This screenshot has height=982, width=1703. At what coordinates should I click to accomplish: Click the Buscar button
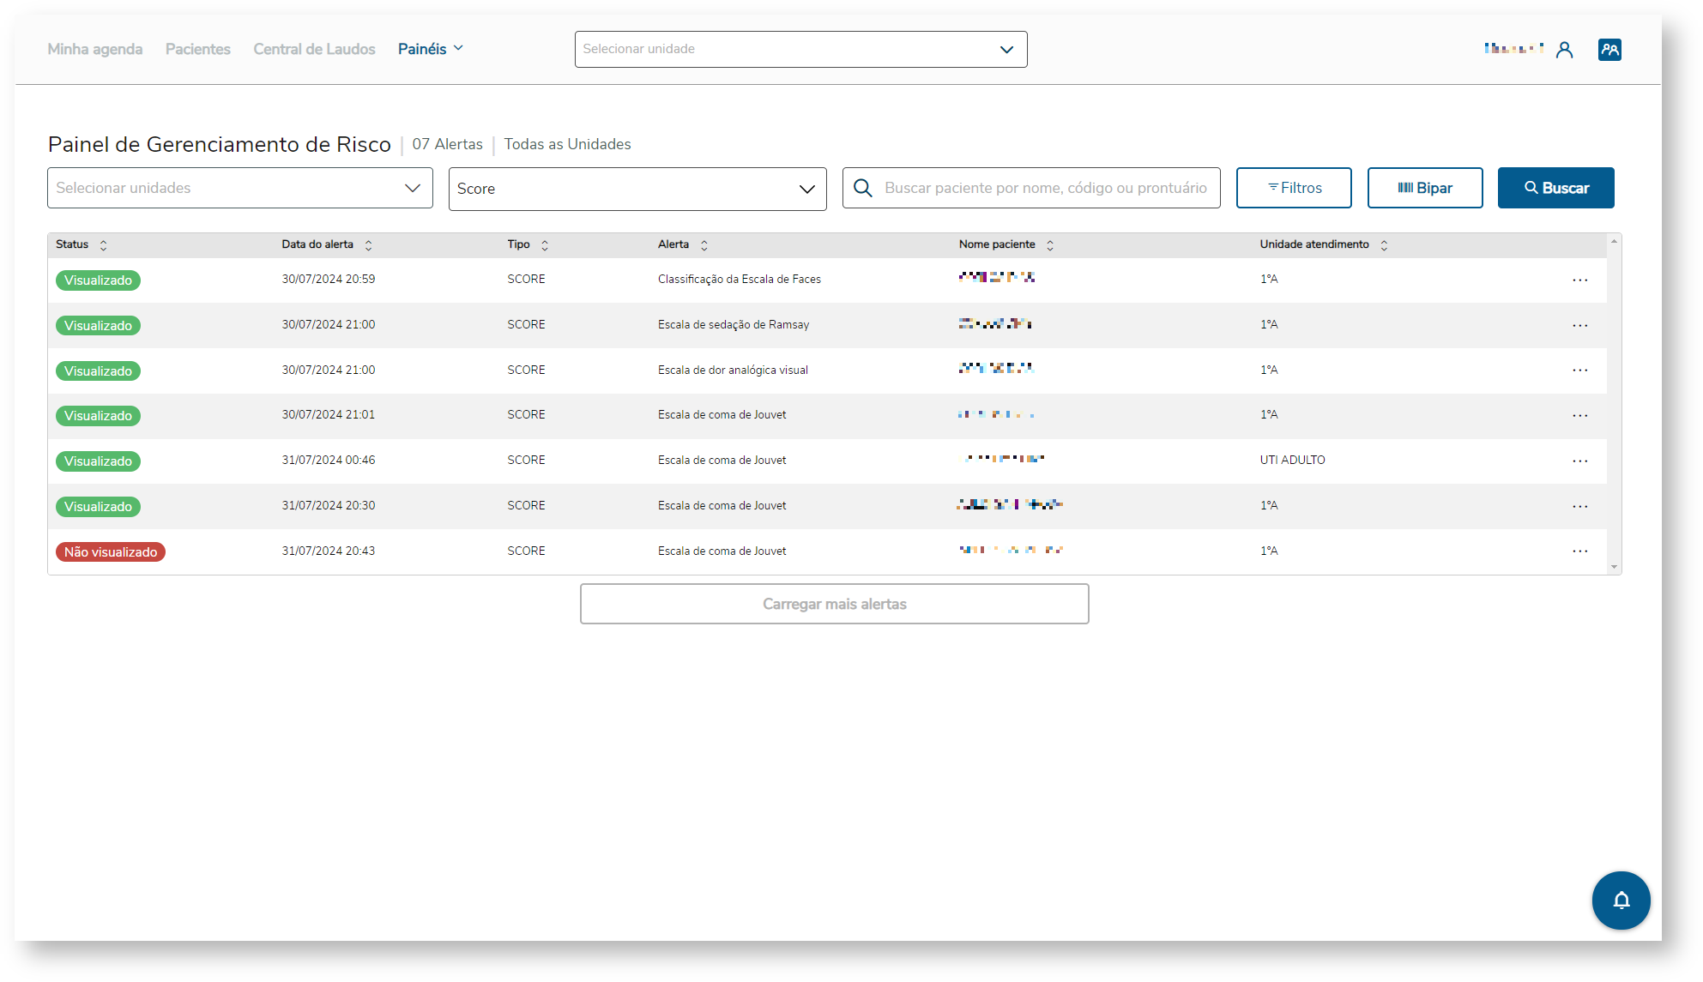coord(1555,188)
